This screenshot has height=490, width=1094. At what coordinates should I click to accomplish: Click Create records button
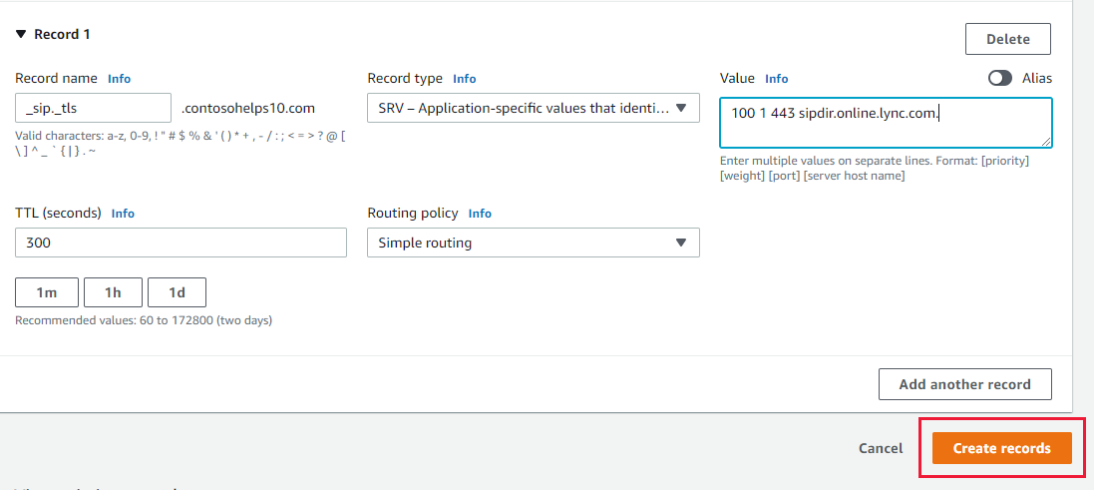coord(1002,448)
